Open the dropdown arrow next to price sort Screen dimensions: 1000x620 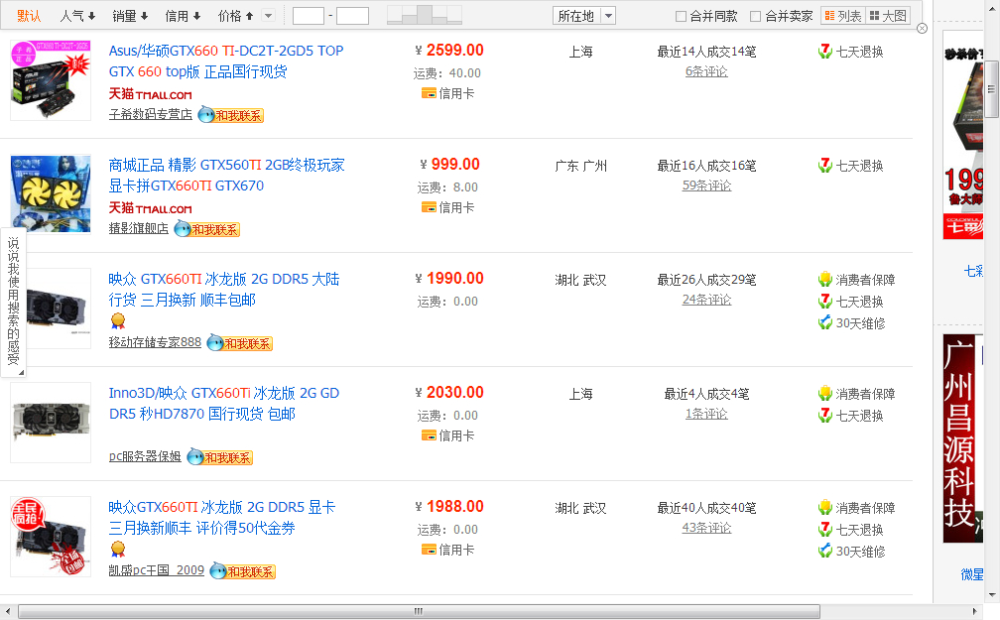click(269, 16)
